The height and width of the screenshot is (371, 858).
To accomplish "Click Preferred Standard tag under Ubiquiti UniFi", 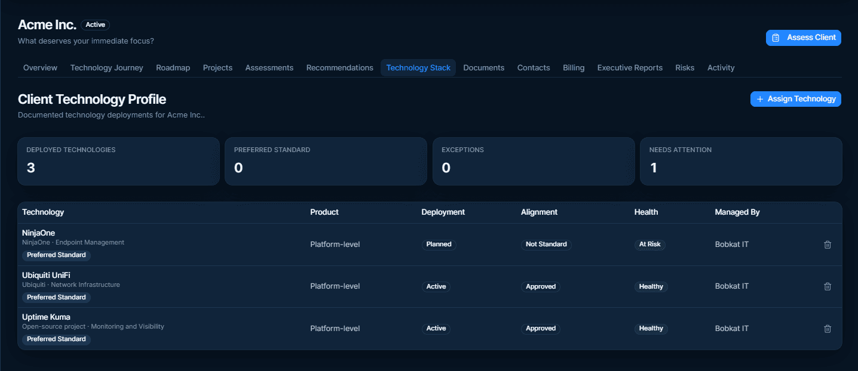I will pyautogui.click(x=56, y=297).
